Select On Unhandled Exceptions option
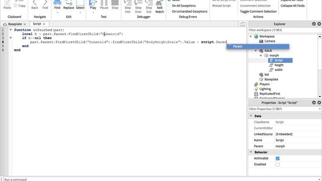The height and width of the screenshot is (181, 322). click(188, 12)
